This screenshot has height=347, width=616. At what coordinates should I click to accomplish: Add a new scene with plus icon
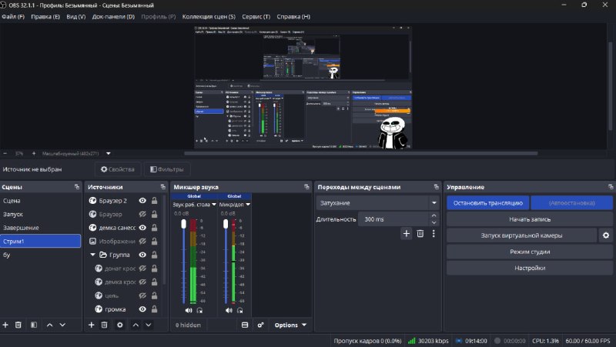[x=5, y=325]
